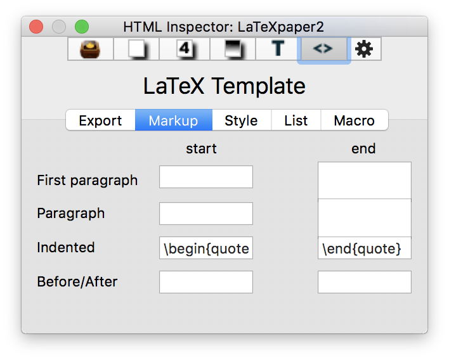Click the gradient-shaded page toolbar icon

(x=232, y=49)
